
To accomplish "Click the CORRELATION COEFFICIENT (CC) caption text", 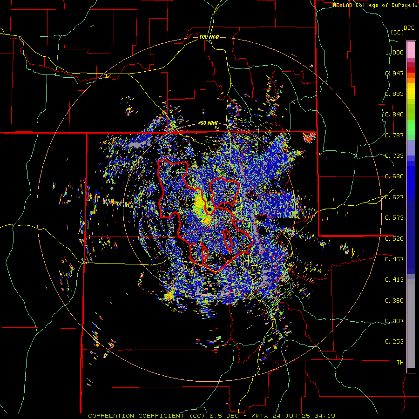I will pyautogui.click(x=147, y=416).
